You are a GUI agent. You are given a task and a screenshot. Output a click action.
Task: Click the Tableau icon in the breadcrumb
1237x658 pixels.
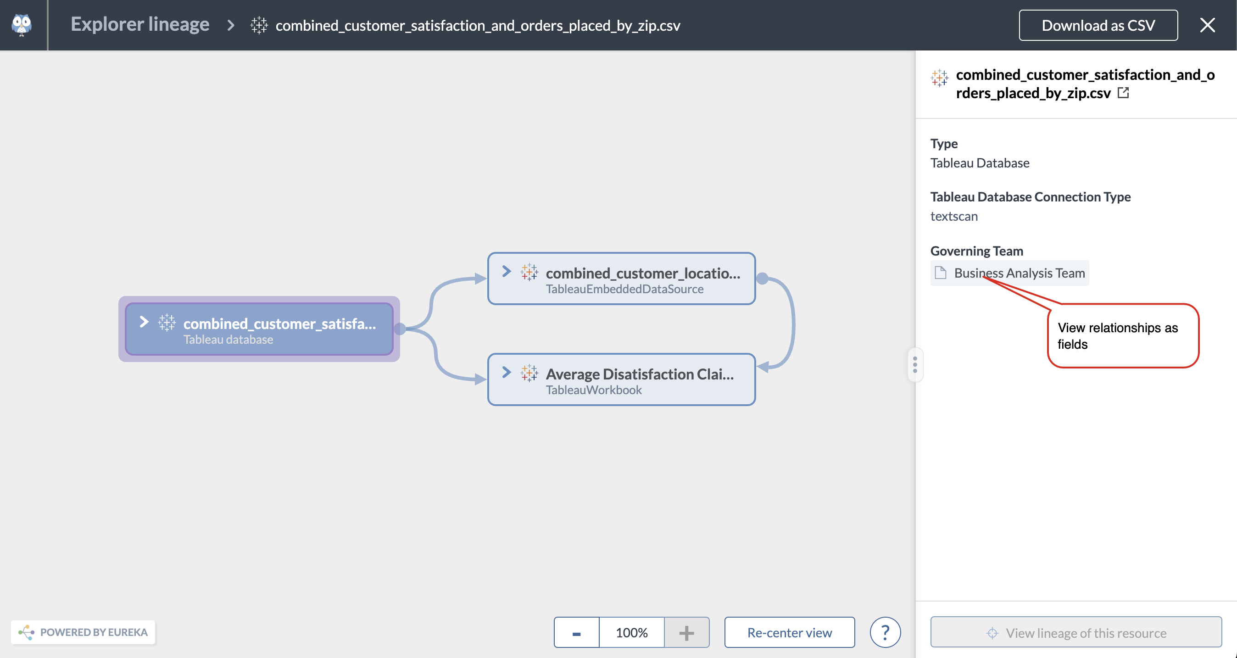[x=259, y=25]
